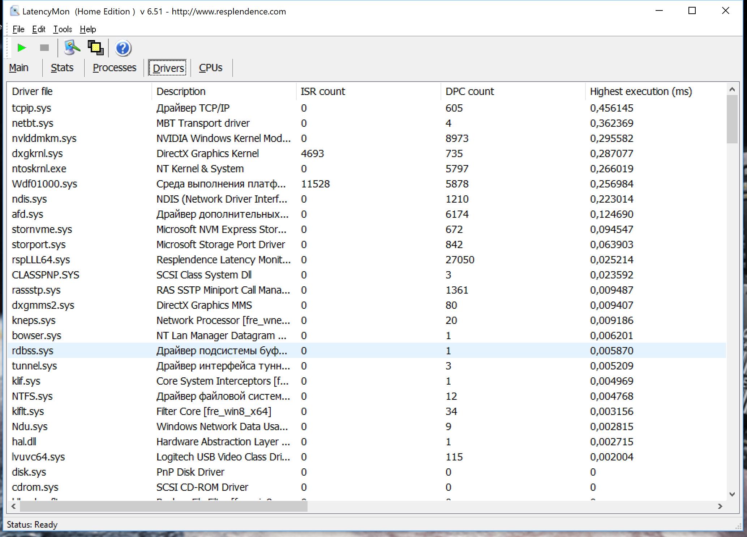Sort by ISR count column header
Screen dimensions: 747x537
pyautogui.click(x=323, y=91)
